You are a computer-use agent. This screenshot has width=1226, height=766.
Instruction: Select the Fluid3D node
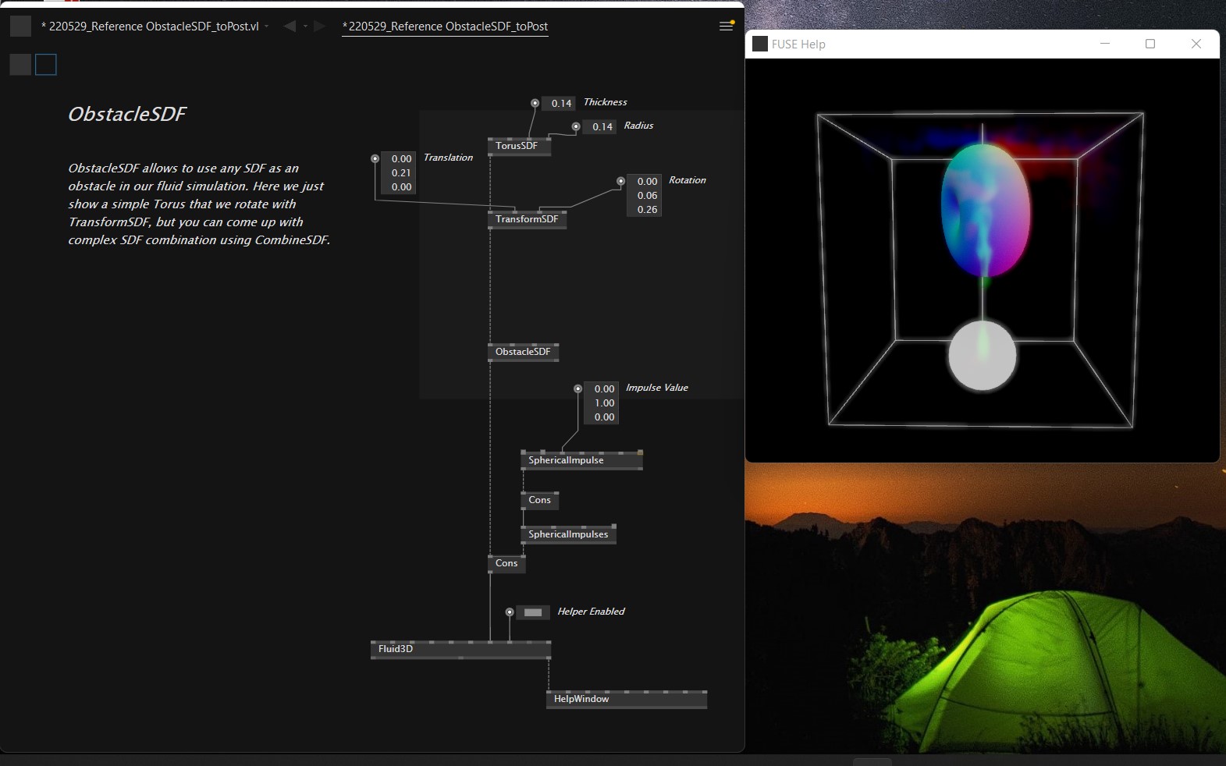pos(460,649)
